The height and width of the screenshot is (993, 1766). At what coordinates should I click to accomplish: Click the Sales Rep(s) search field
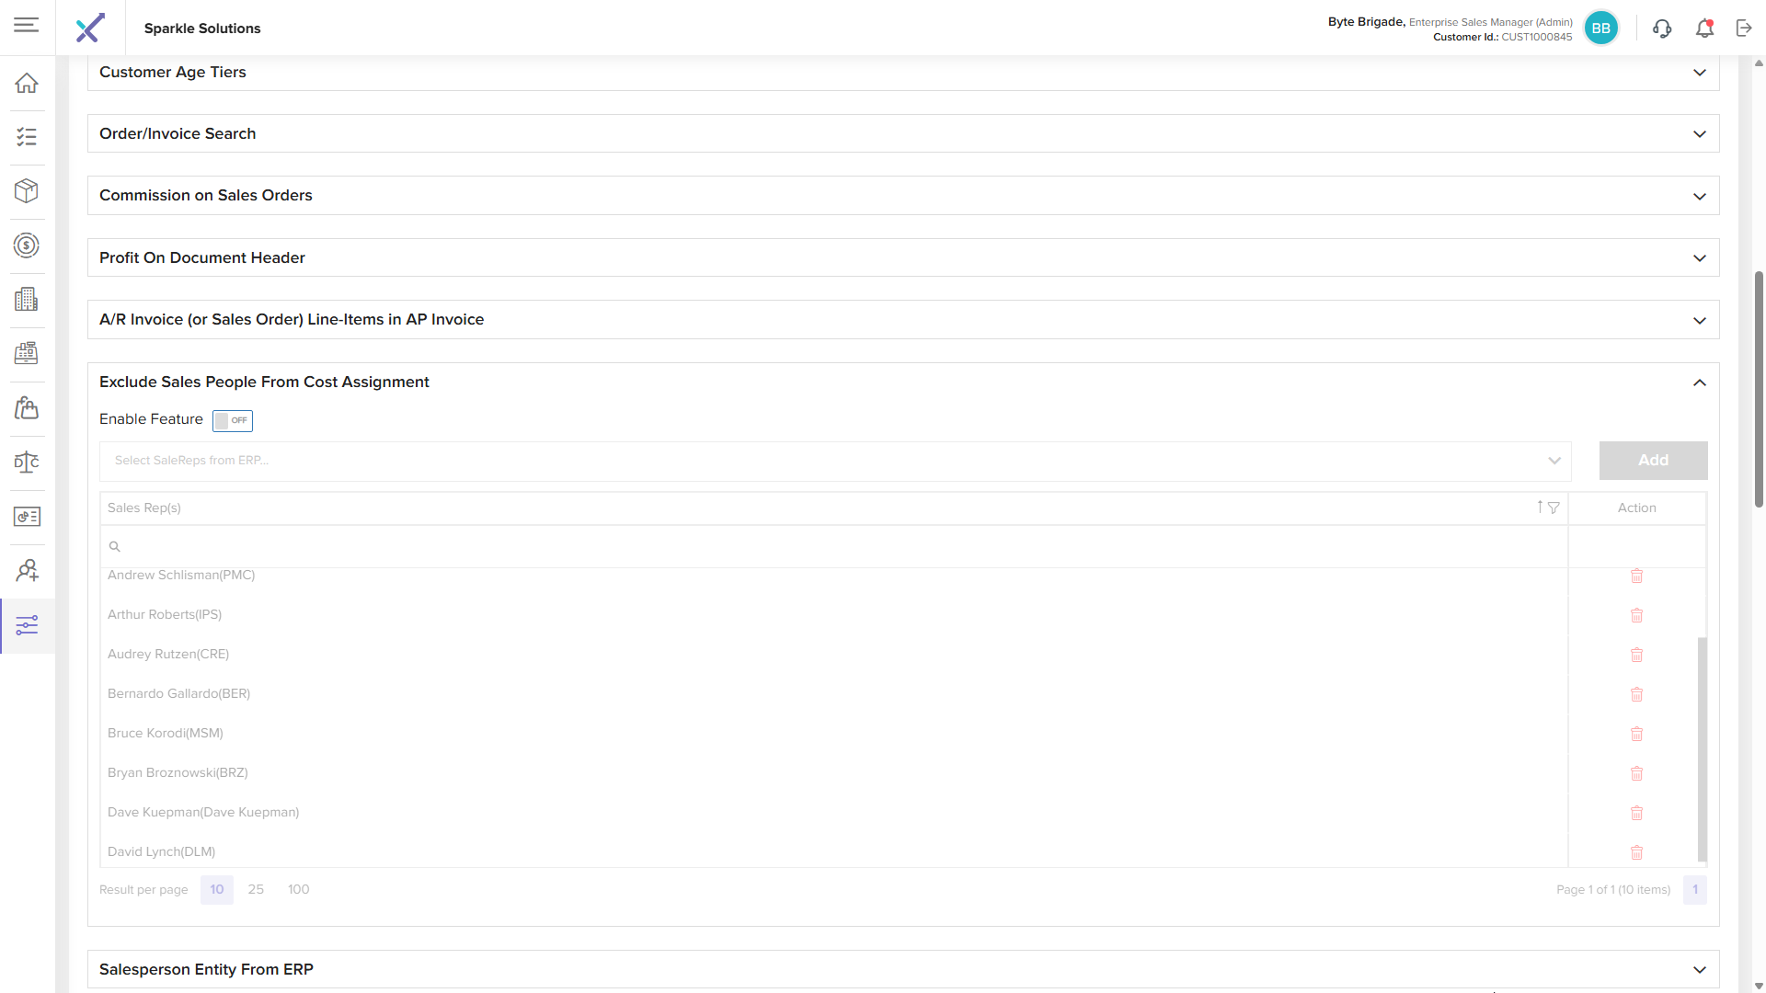[x=834, y=546]
